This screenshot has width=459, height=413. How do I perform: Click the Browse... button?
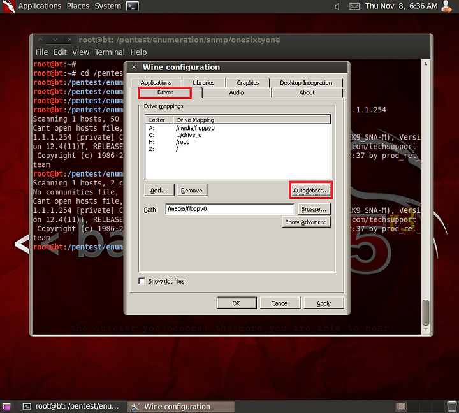pos(314,209)
